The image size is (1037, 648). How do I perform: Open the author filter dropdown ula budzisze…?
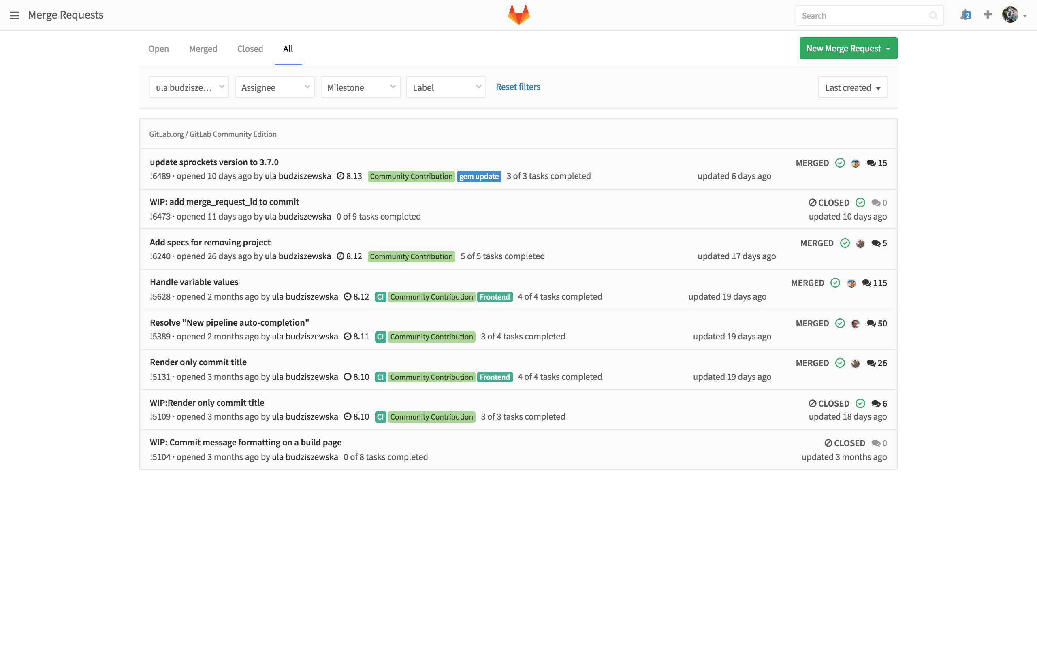point(189,87)
